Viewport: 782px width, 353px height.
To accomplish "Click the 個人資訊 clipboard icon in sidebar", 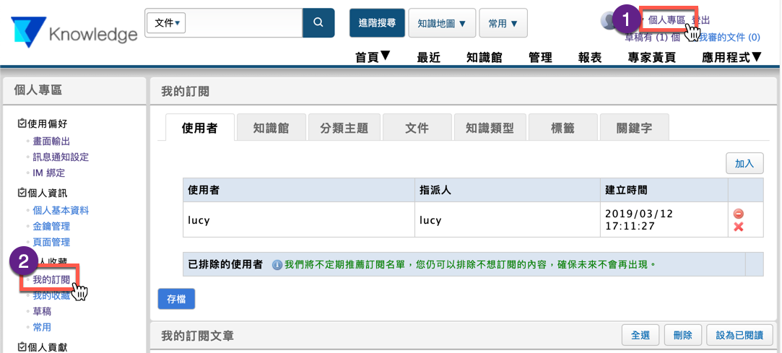I will (22, 193).
